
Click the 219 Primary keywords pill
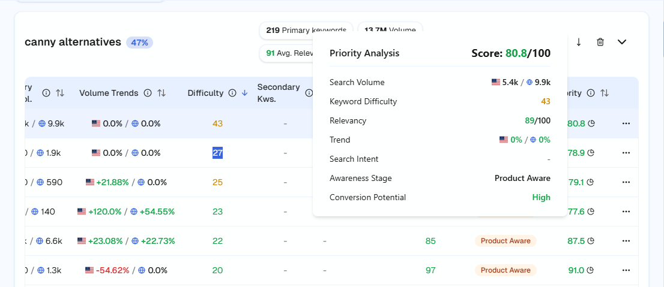pyautogui.click(x=306, y=30)
